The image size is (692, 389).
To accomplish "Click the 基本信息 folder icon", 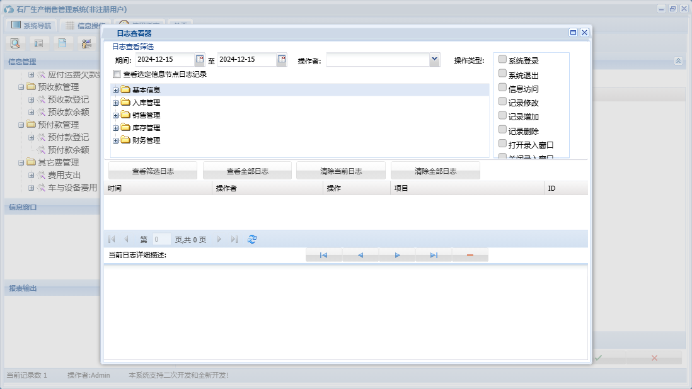I will [x=126, y=90].
